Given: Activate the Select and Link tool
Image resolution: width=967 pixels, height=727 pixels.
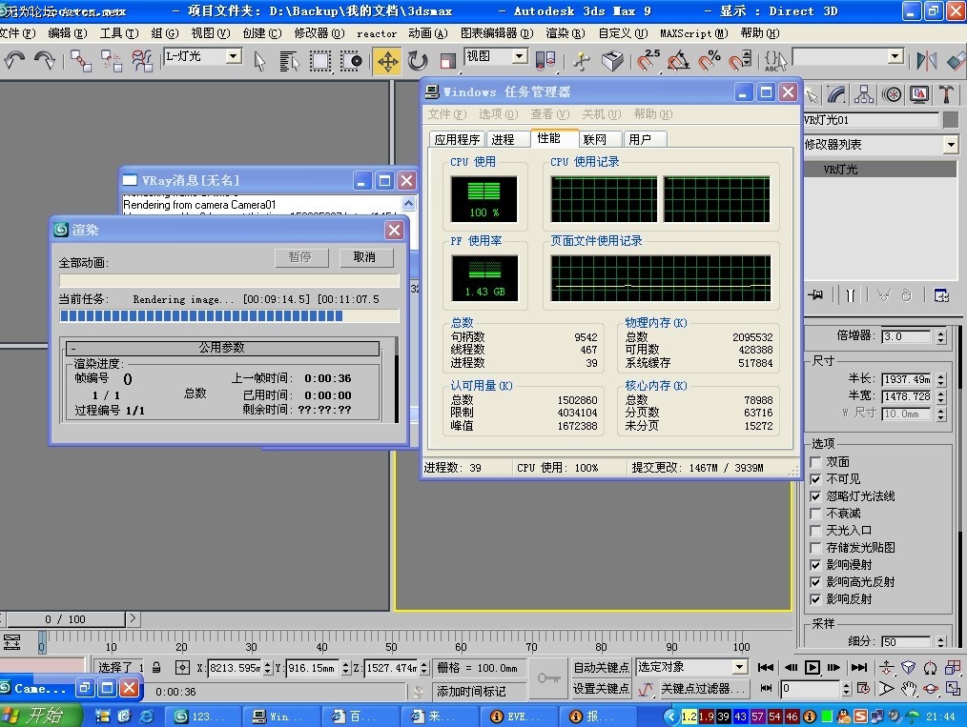Looking at the screenshot, I should pyautogui.click(x=81, y=60).
